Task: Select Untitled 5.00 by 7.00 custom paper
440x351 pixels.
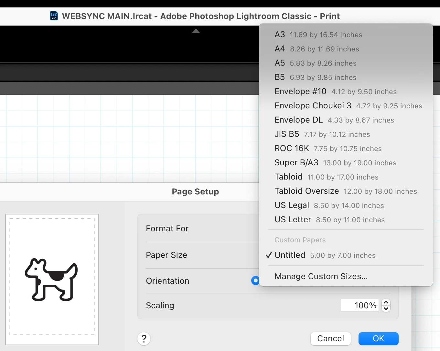Action: click(346, 255)
